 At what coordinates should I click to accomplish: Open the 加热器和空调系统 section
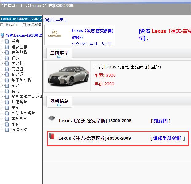(27, 96)
